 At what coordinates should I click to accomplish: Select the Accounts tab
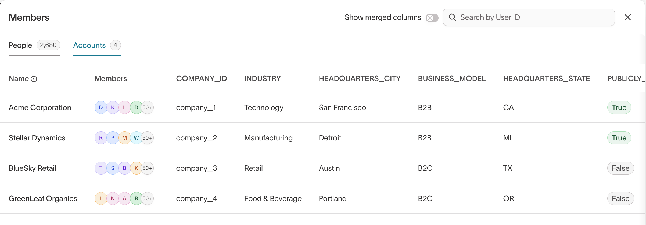tap(89, 45)
